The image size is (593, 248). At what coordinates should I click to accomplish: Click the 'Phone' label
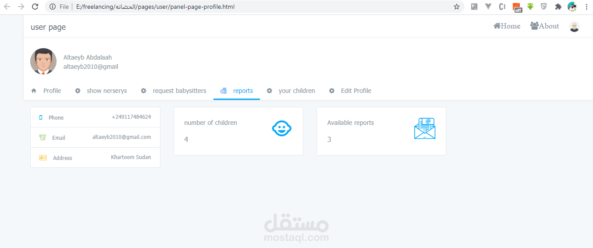(56, 117)
